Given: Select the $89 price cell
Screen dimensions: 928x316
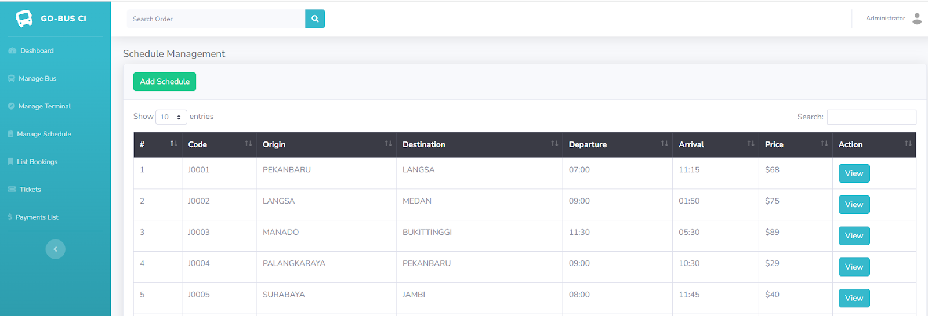Looking at the screenshot, I should coord(796,236).
